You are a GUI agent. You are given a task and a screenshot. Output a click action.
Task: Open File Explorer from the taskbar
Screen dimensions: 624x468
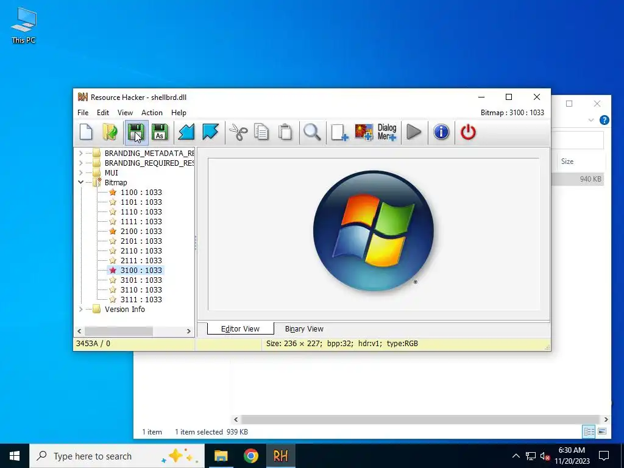221,456
